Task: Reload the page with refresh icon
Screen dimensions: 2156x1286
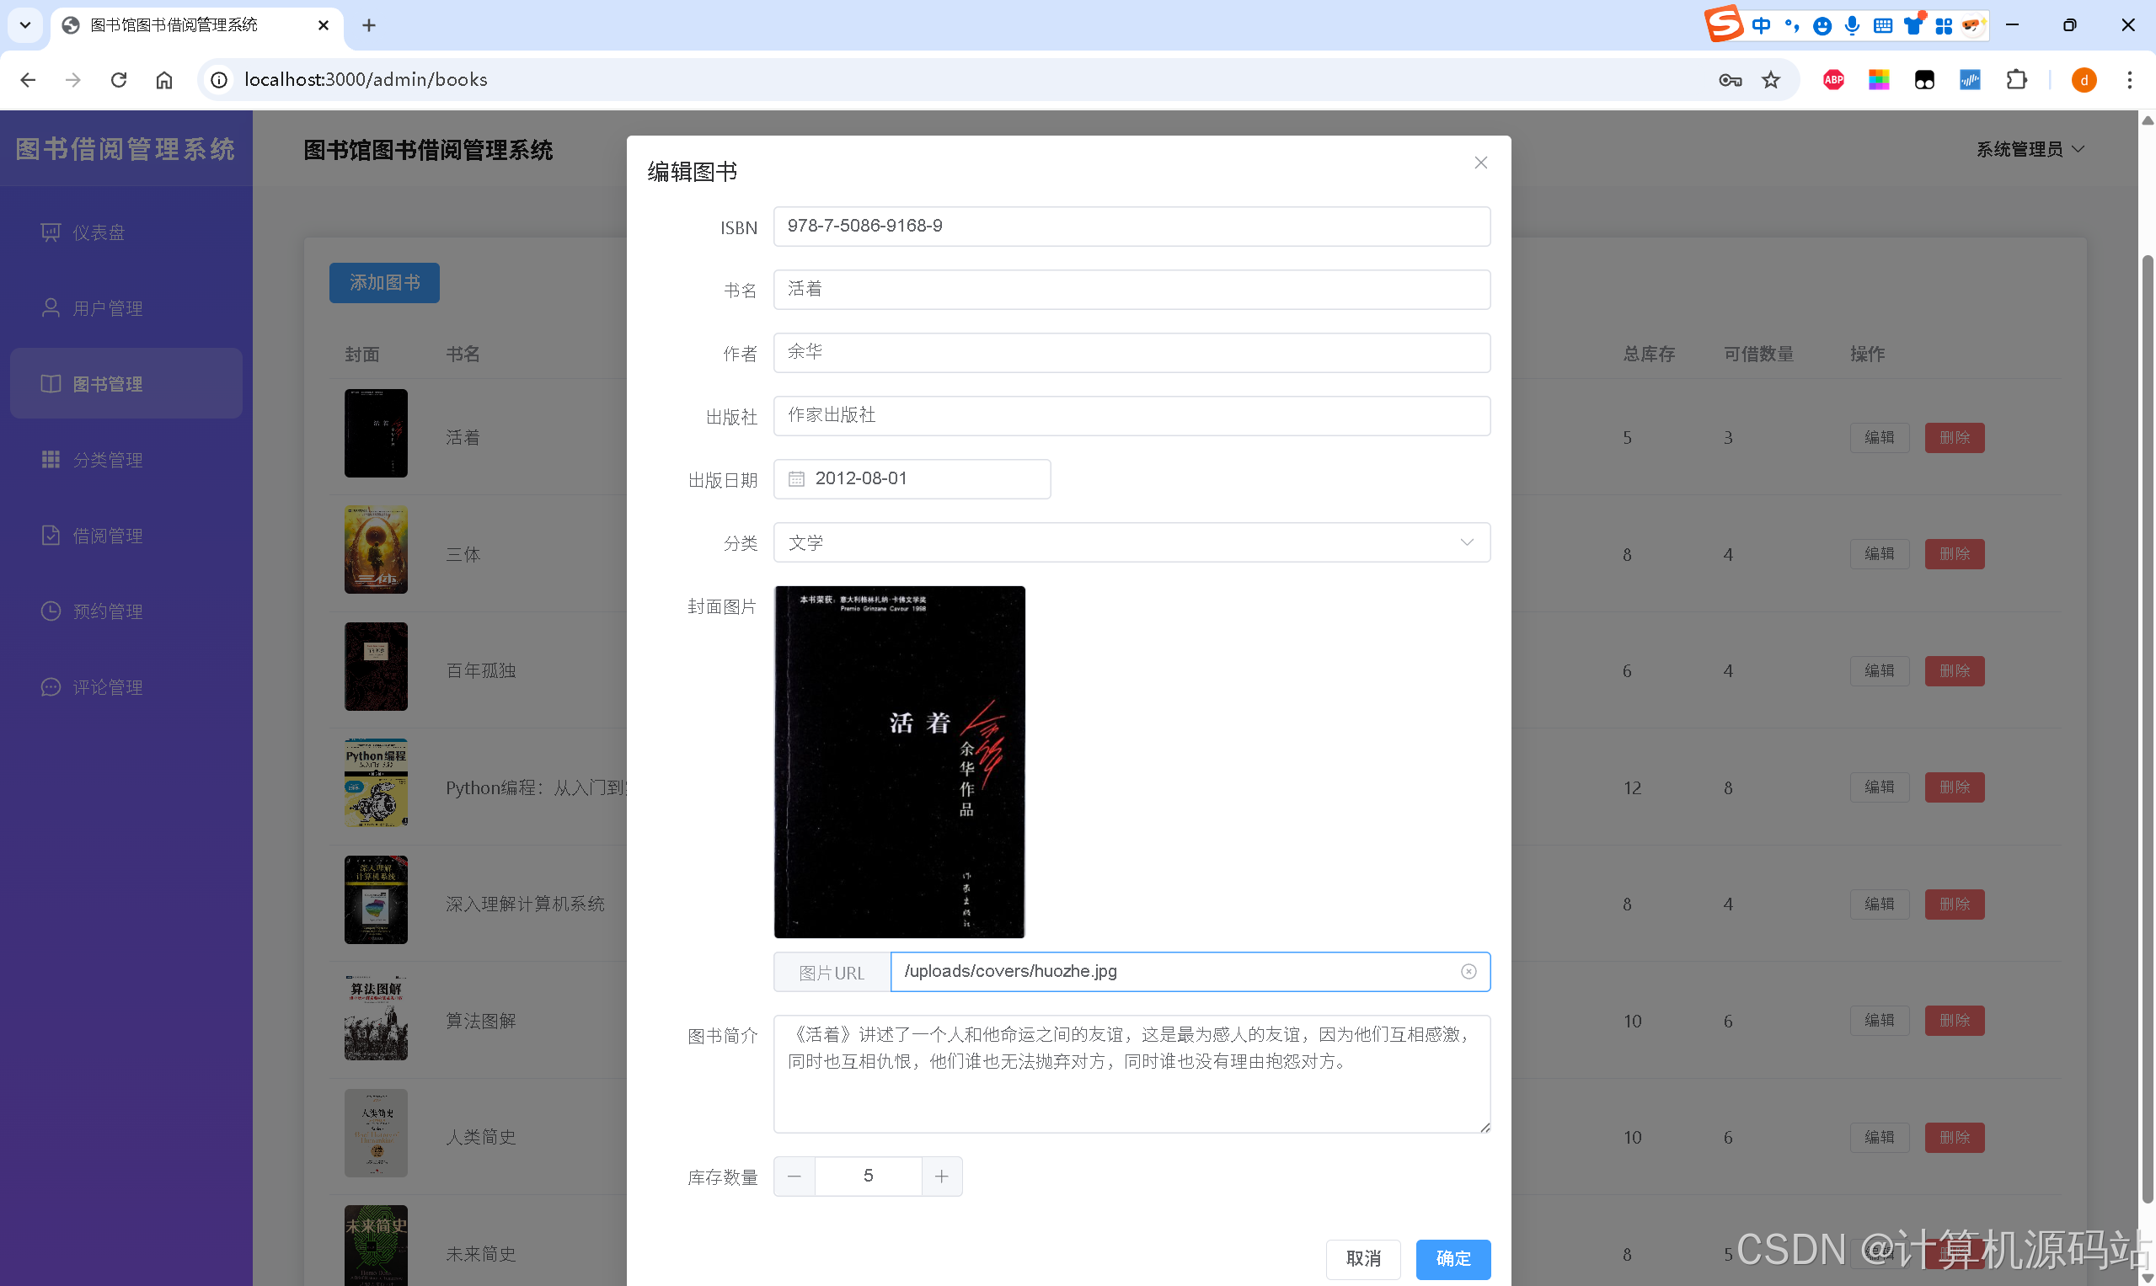Action: 119,80
